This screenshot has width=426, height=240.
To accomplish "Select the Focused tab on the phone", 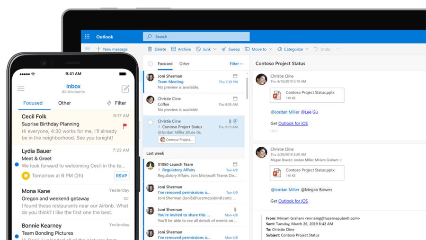I will pyautogui.click(x=33, y=103).
